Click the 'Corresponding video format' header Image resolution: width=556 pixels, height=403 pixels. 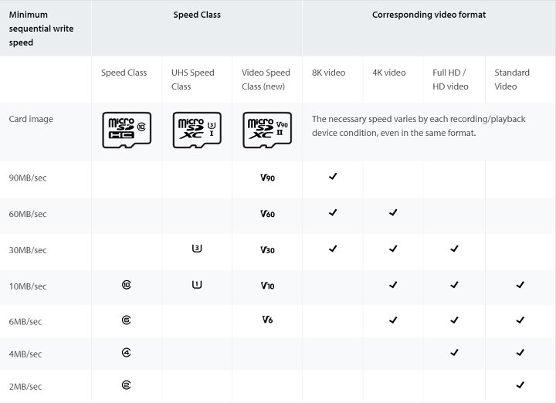(429, 15)
